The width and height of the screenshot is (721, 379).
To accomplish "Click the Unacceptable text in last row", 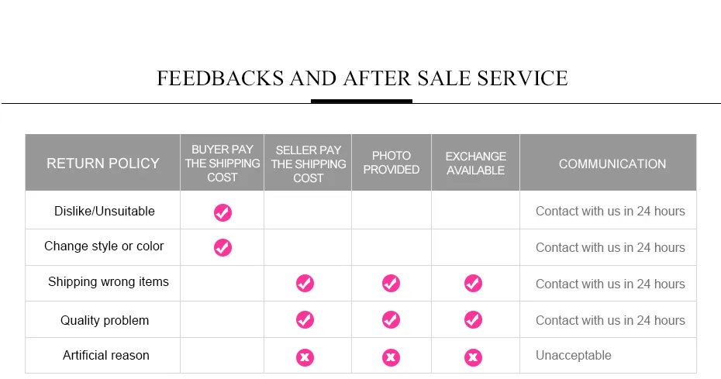I will click(x=574, y=355).
